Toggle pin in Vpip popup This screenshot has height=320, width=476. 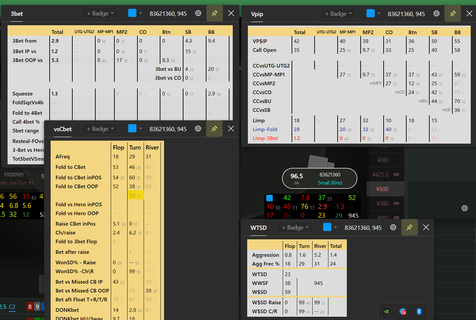coord(453,13)
